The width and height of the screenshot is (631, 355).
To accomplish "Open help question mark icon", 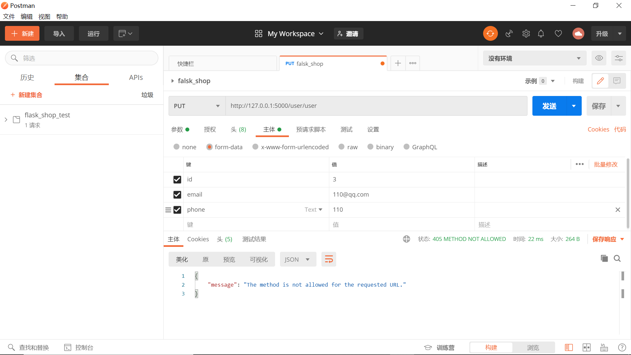I will (622, 347).
